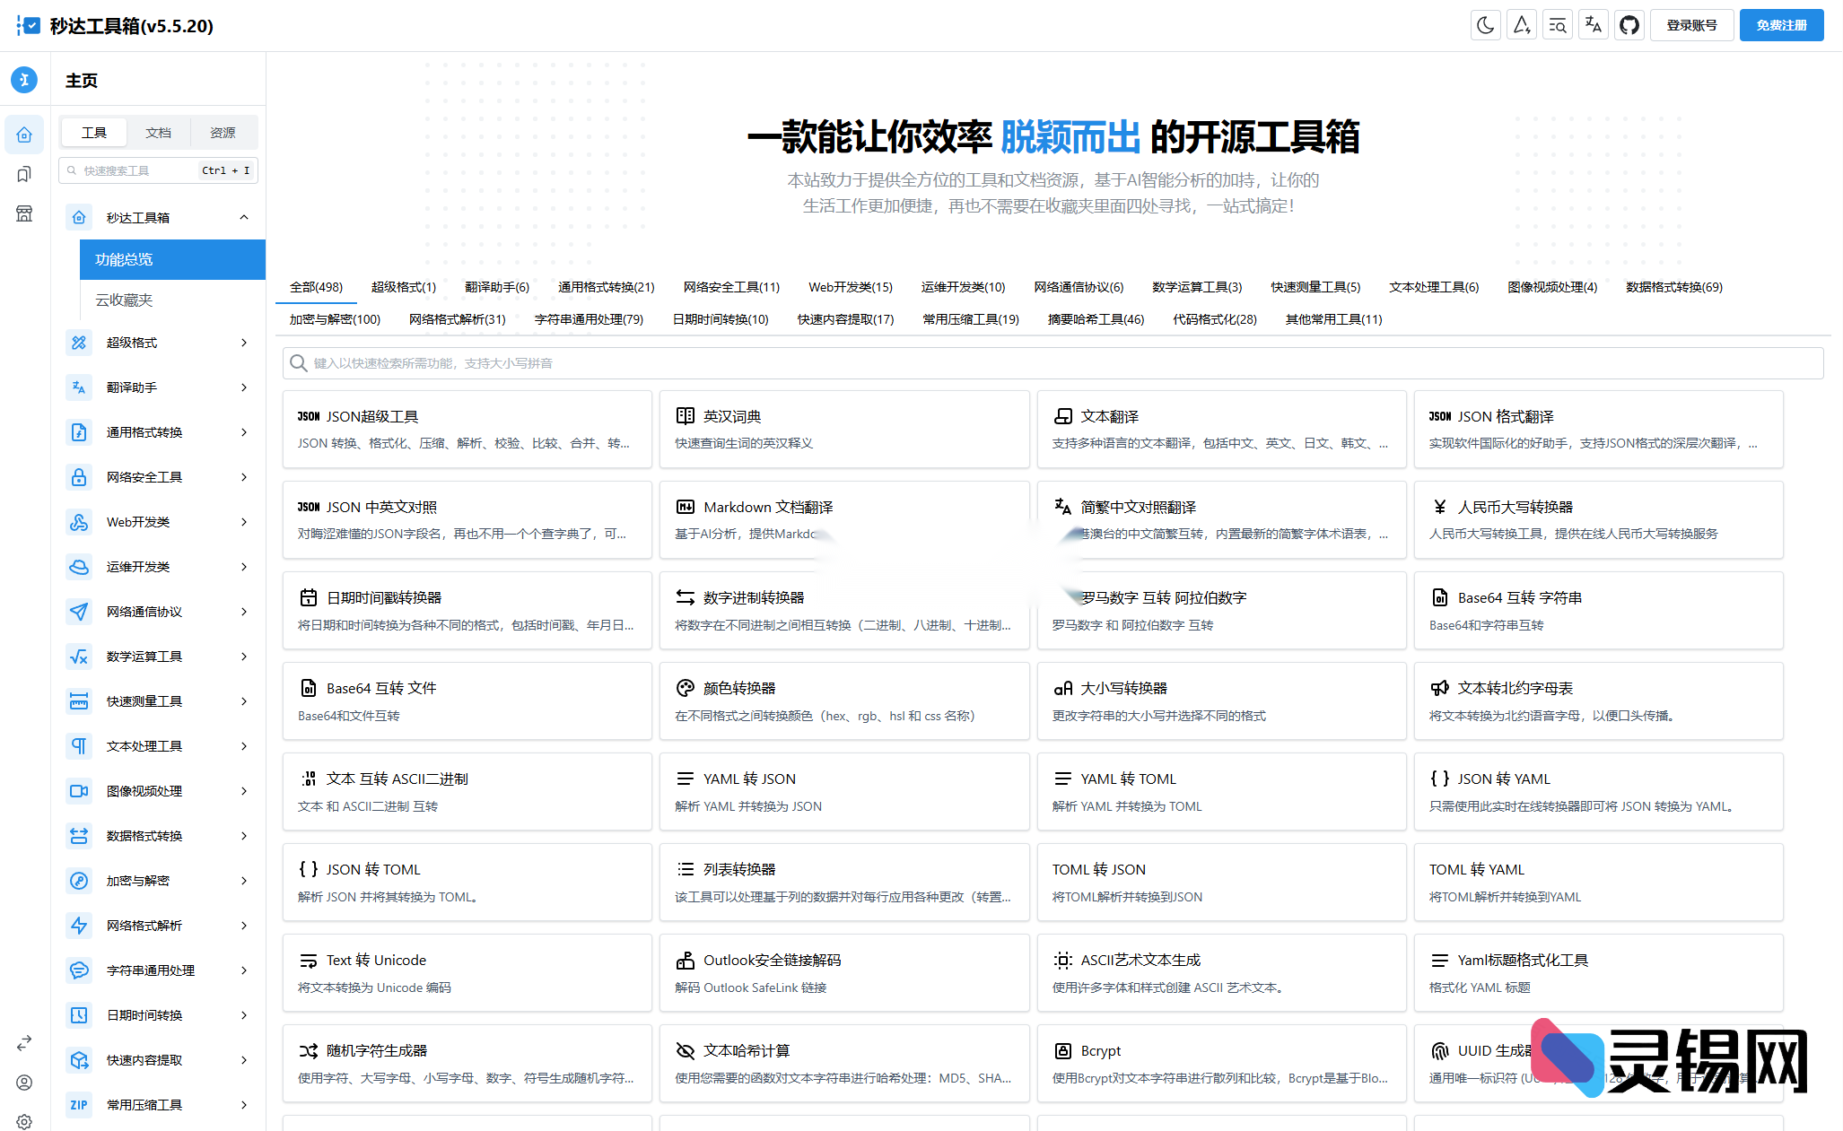Open the search icon in the top bar
The image size is (1843, 1131).
(1557, 24)
